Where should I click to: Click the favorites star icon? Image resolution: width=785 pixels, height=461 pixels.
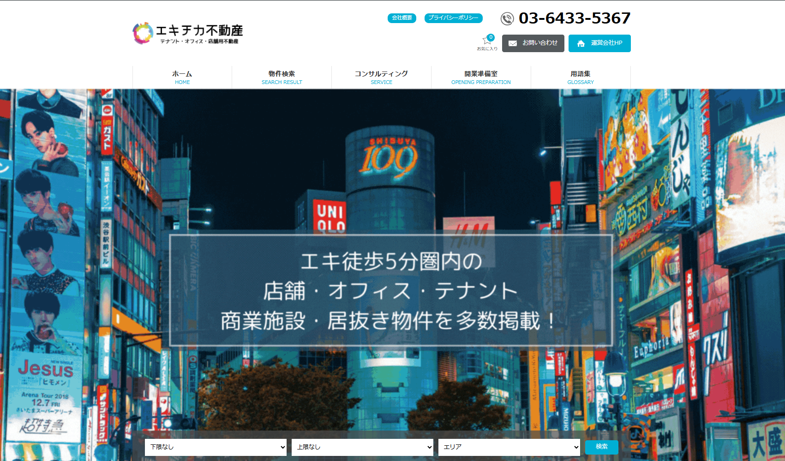(486, 41)
